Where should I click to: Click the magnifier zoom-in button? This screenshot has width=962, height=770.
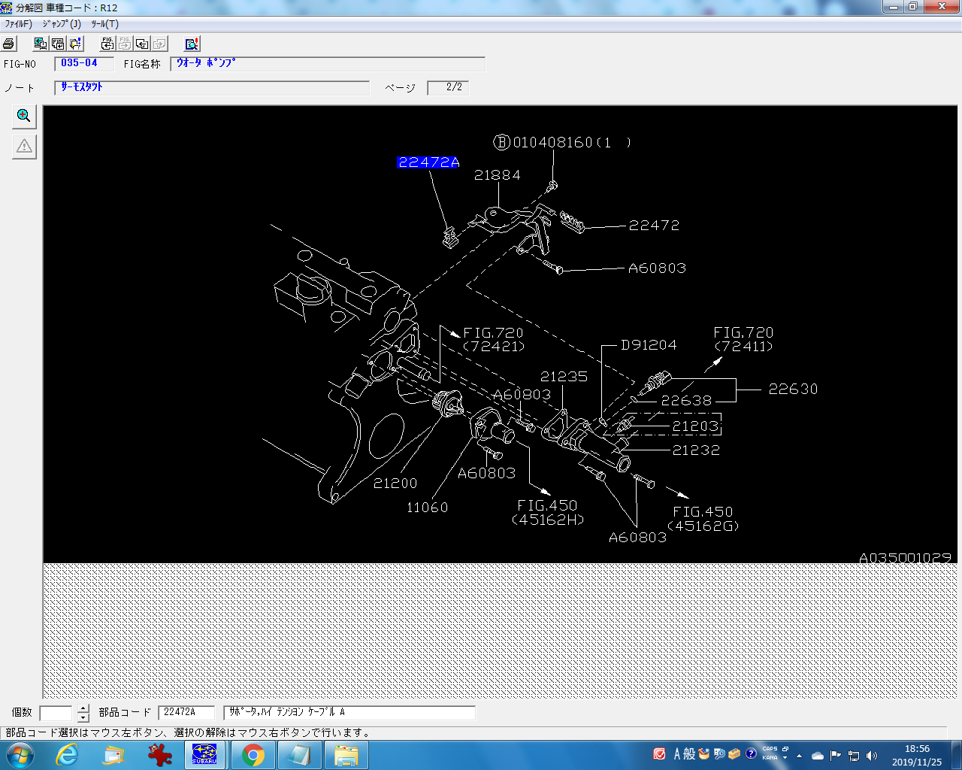(x=24, y=116)
